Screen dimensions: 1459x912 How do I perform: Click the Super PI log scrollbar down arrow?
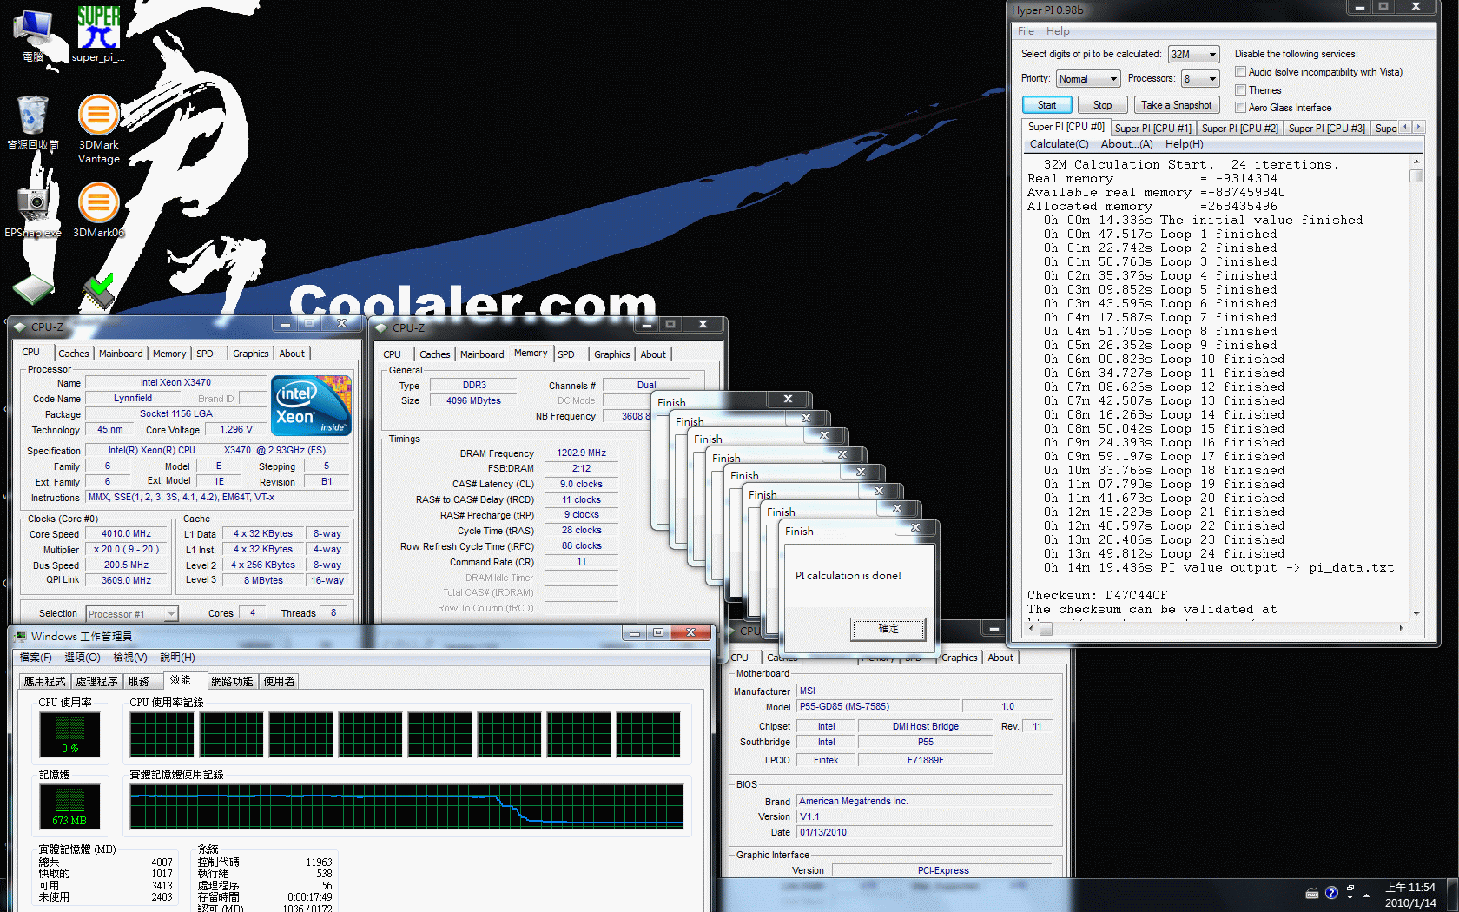1416,613
